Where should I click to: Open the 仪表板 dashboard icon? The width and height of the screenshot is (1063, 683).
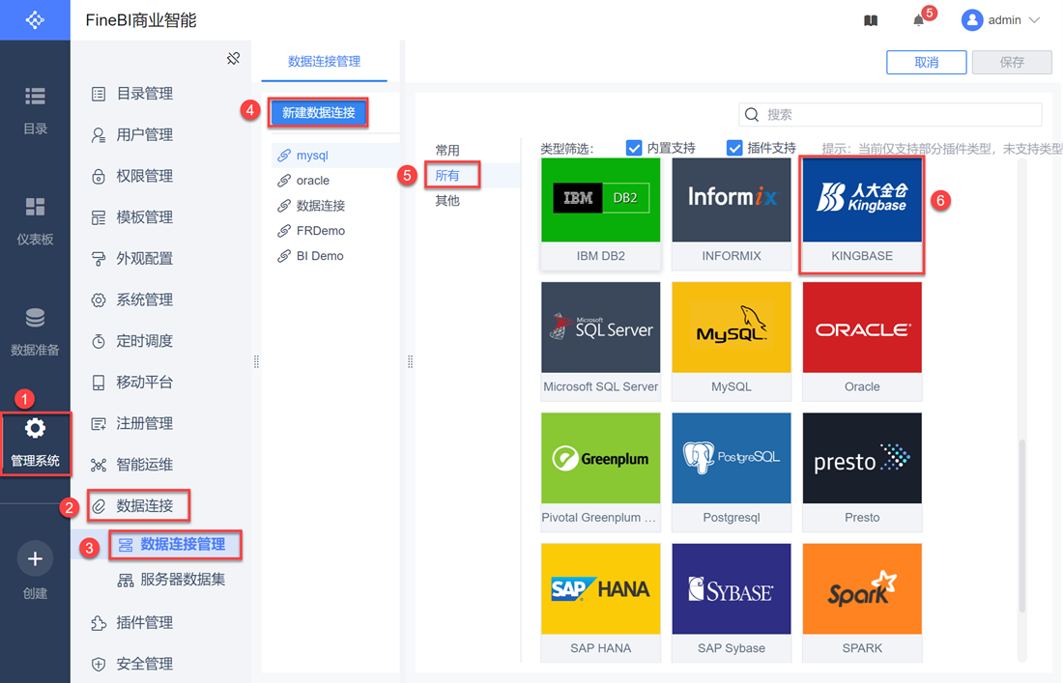pos(35,207)
